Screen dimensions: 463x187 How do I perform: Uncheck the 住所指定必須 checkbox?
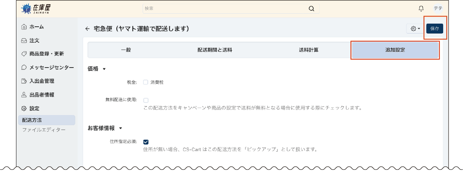click(146, 142)
